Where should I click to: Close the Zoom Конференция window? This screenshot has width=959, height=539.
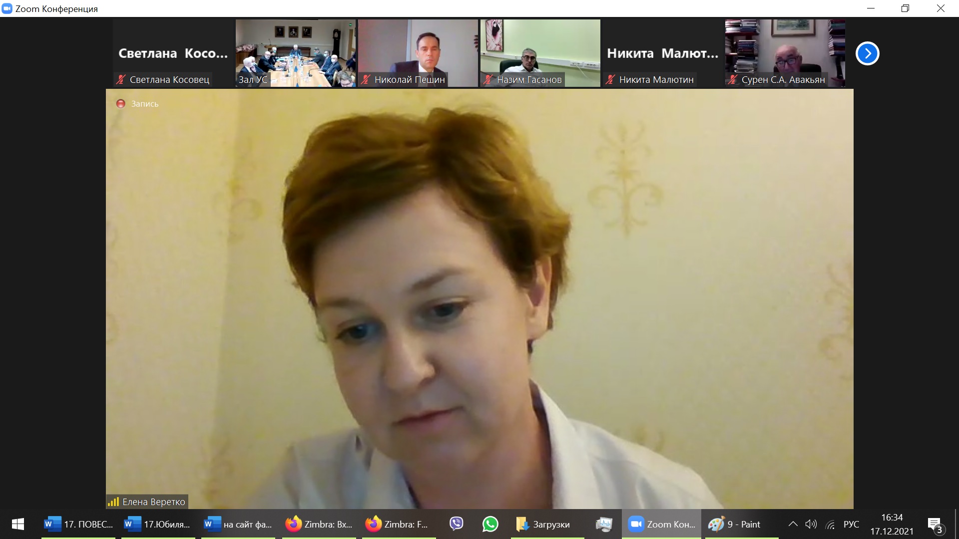tap(941, 8)
